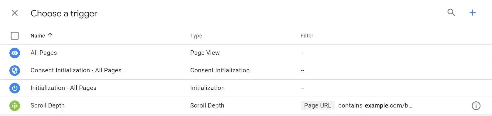The width and height of the screenshot is (492, 116).
Task: Toggle the Name sort arrow
Action: coord(50,35)
